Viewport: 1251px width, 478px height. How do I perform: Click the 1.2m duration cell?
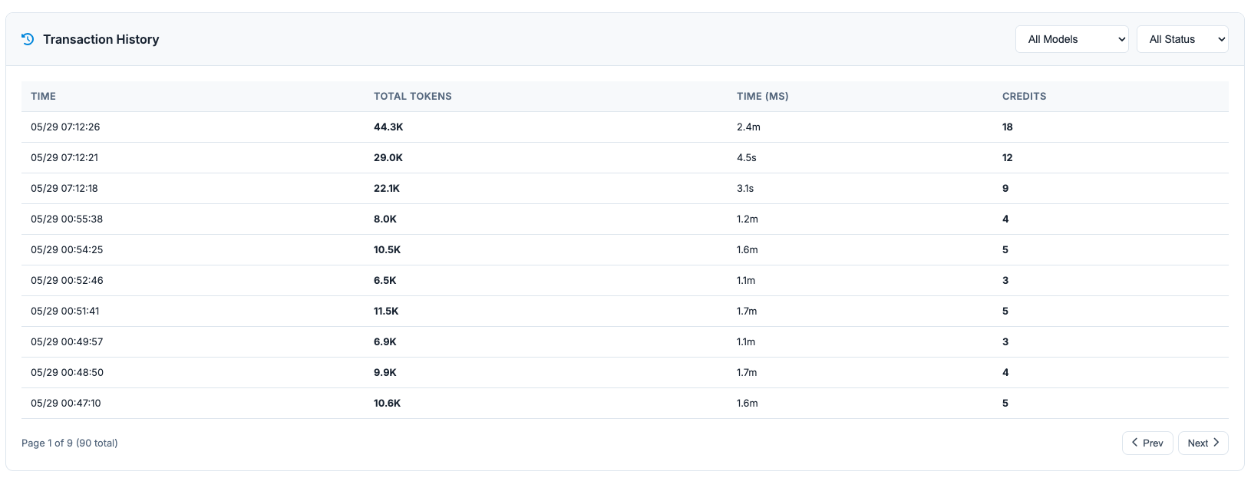[x=748, y=219]
